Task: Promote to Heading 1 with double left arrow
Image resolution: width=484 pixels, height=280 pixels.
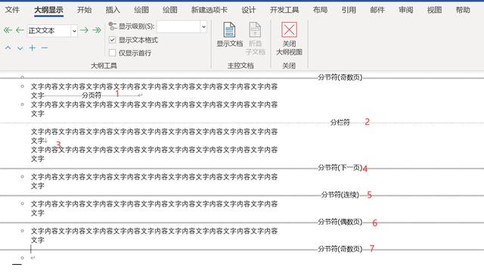Action: [8, 30]
